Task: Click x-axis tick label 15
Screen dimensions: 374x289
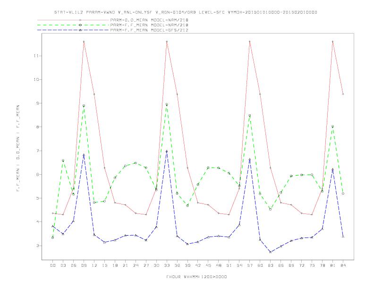Action: pos(104,265)
